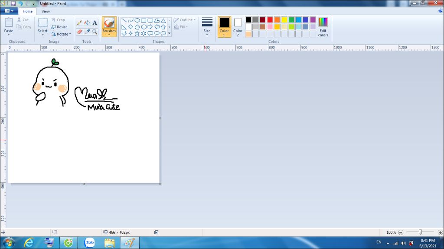
Task: Choose the Hexagon shape
Action: tap(144, 27)
